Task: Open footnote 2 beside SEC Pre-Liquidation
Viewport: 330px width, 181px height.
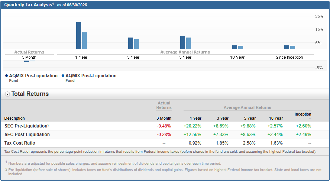Action: (x=48, y=125)
